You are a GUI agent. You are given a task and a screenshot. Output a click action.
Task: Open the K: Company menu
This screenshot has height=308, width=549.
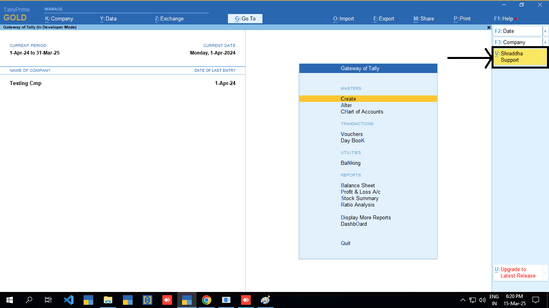point(59,18)
